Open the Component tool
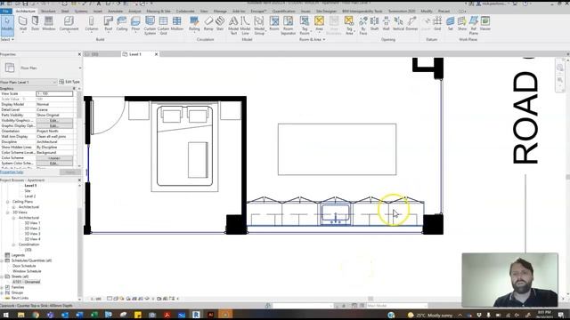Viewport: 570px width, 320px height. click(69, 24)
